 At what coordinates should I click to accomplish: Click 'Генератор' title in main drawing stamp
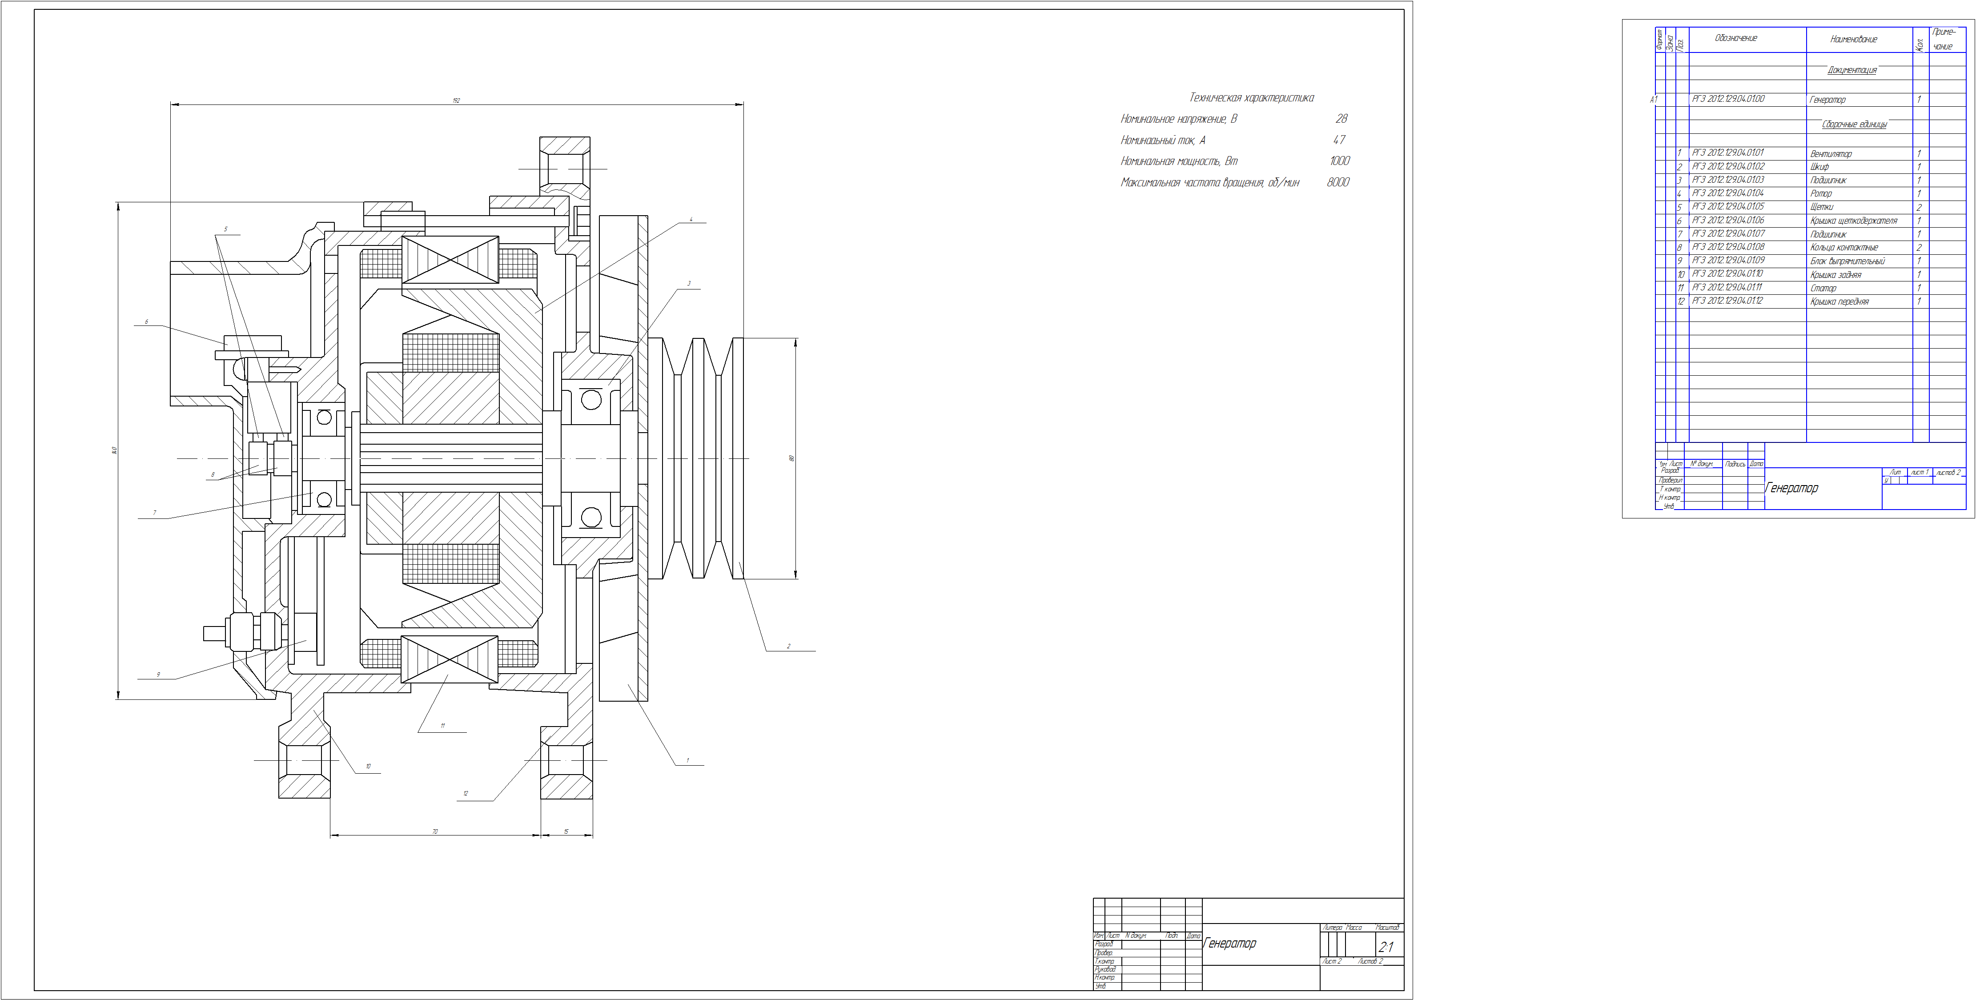(x=1230, y=943)
